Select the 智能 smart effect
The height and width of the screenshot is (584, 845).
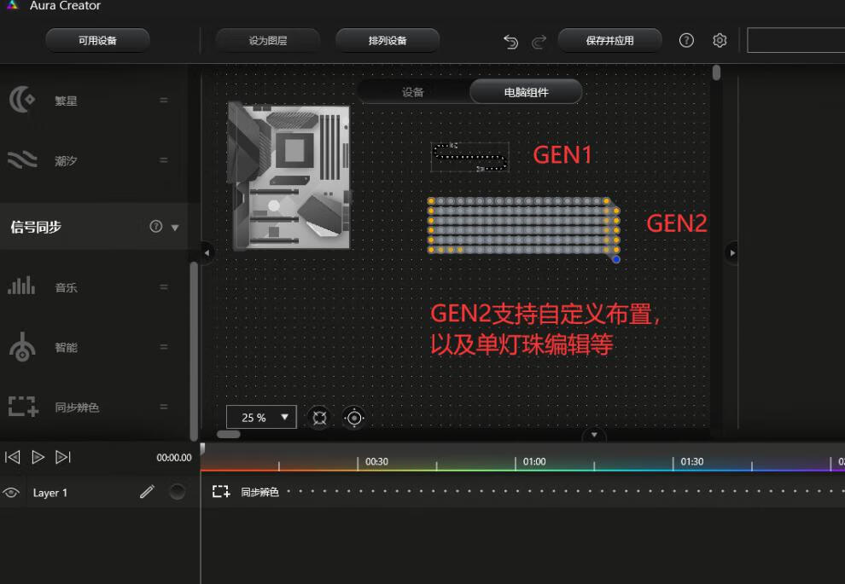click(x=66, y=347)
